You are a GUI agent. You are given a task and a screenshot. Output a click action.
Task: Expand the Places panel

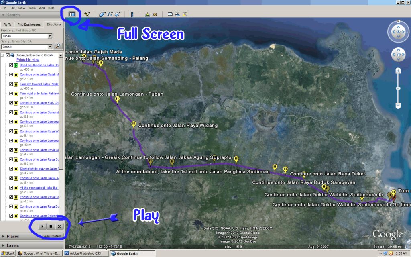pos(4,236)
